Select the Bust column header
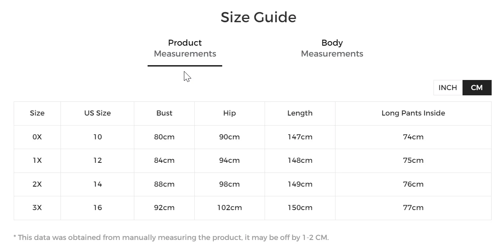The image size is (492, 244). pos(164,114)
